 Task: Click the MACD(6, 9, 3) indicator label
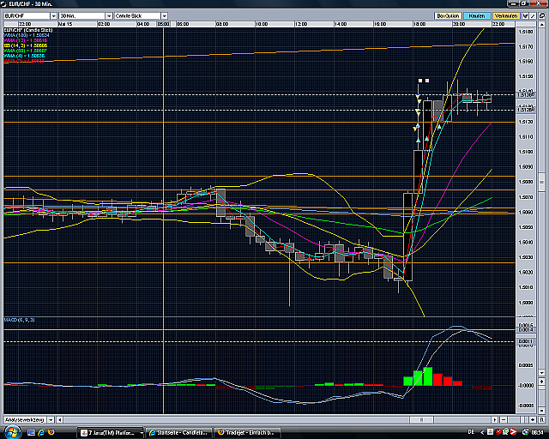[x=21, y=320]
